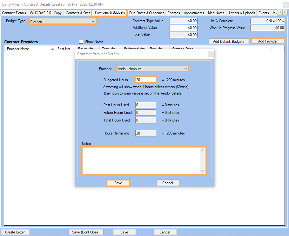Viewport: 289px width, 236px height.
Task: Select the Letters & Uploads tab
Action: [242, 13]
